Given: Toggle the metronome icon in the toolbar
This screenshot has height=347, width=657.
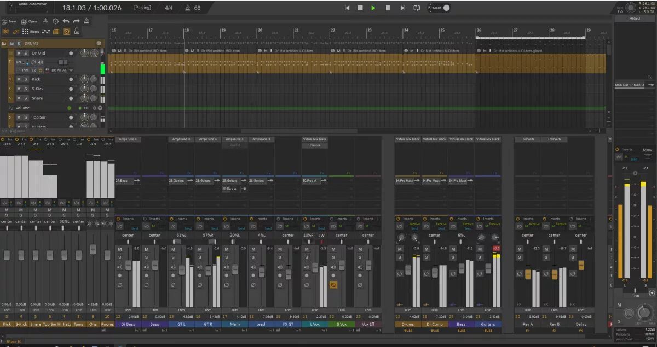Looking at the screenshot, I should (x=87, y=21).
